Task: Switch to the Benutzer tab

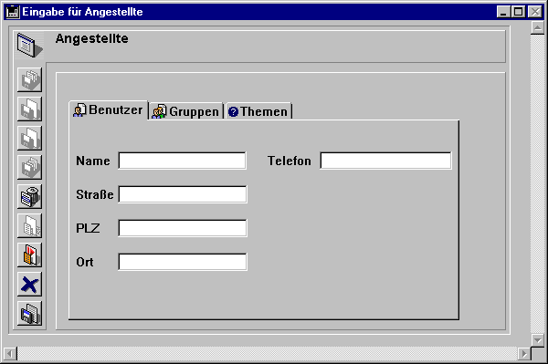Action: click(x=109, y=110)
